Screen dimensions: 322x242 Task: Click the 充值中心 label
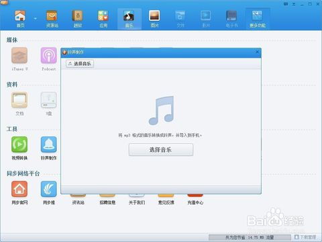(195, 202)
